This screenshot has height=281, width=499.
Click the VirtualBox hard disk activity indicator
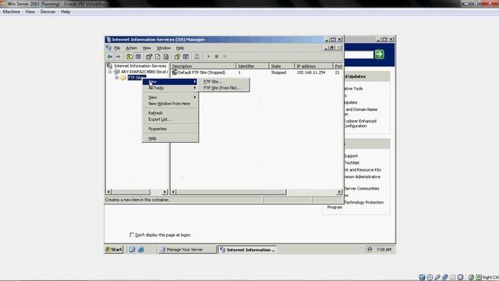click(422, 277)
